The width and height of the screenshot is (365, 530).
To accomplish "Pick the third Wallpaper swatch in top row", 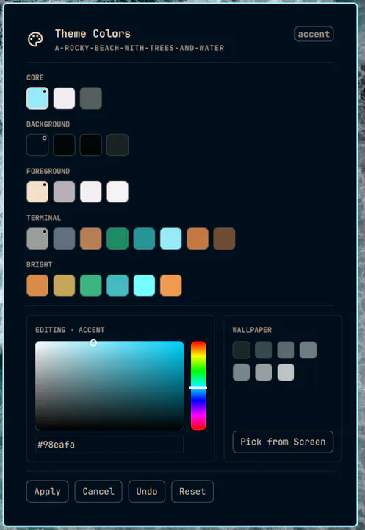I will [286, 350].
